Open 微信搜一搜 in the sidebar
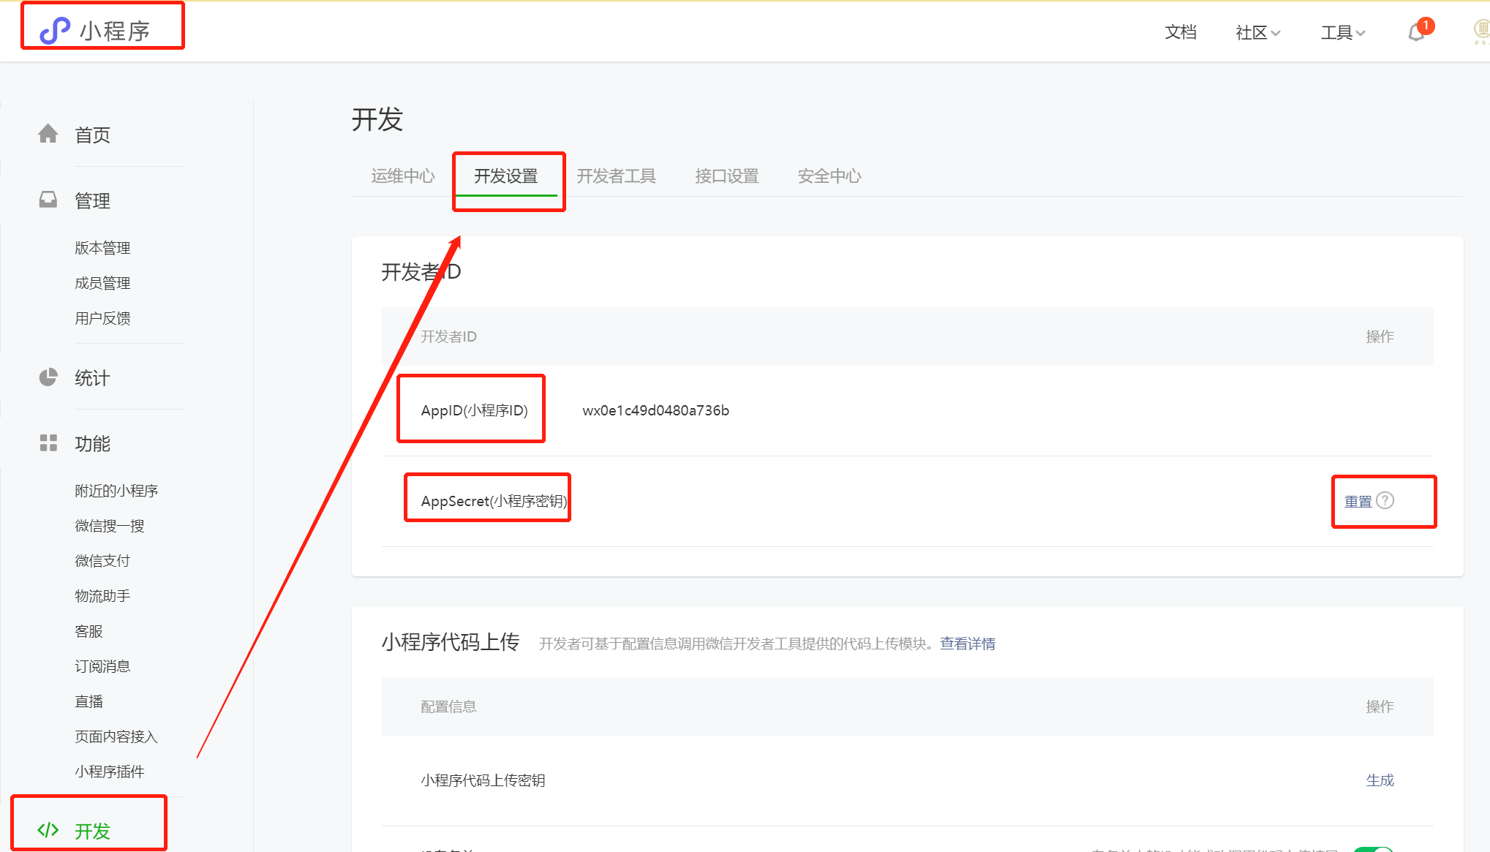Screen dimensions: 1490x852 coord(110,526)
